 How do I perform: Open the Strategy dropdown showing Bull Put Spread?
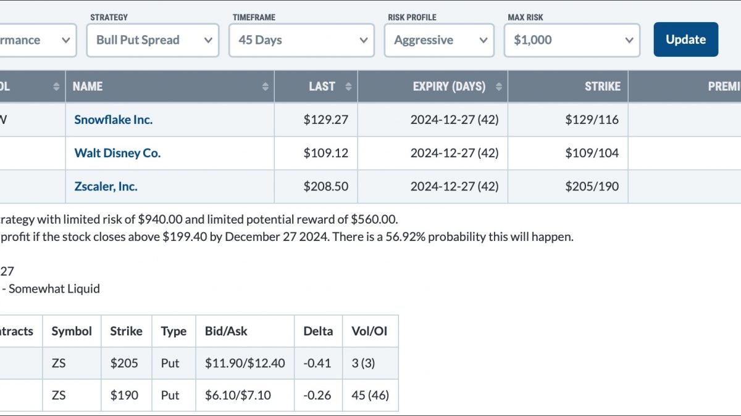coord(153,40)
